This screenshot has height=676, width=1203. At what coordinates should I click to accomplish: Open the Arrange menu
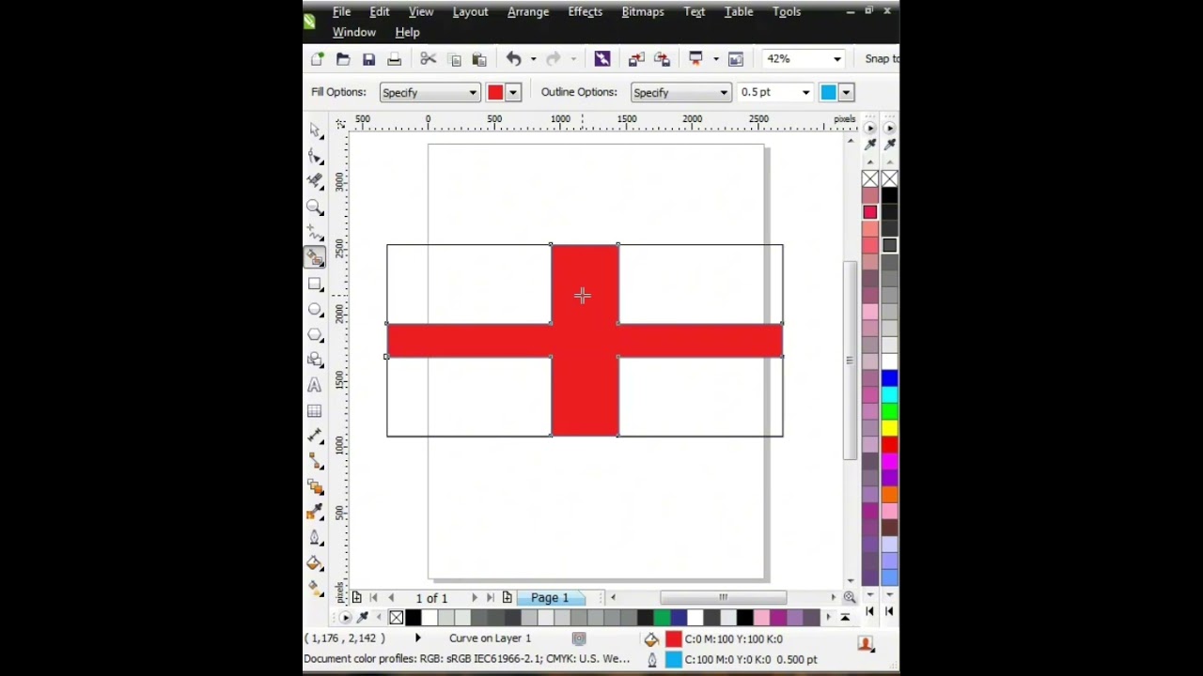pos(528,11)
